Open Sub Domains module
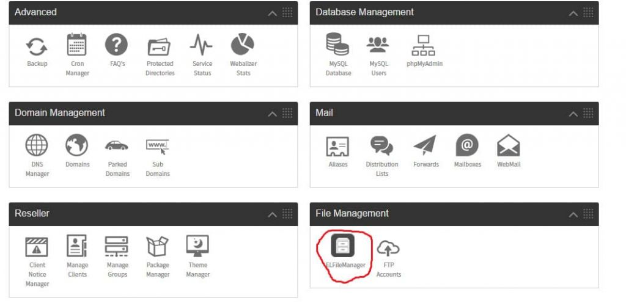626x306 pixels. (x=158, y=157)
